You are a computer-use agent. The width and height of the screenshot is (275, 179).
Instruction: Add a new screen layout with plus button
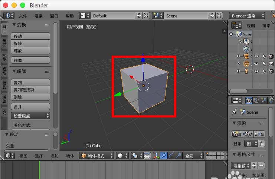coord(139,16)
